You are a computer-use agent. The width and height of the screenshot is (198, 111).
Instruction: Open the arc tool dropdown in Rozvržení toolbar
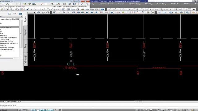pyautogui.click(x=11, y=4)
